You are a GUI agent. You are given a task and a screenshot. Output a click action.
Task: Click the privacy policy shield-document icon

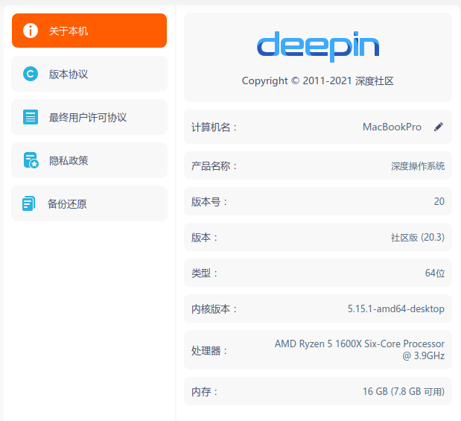[x=31, y=160]
